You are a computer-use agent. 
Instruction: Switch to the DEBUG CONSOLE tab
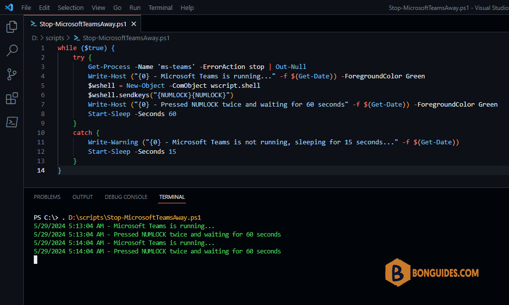coord(126,197)
